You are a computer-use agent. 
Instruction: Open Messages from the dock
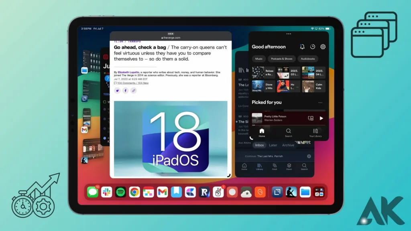pos(93,192)
